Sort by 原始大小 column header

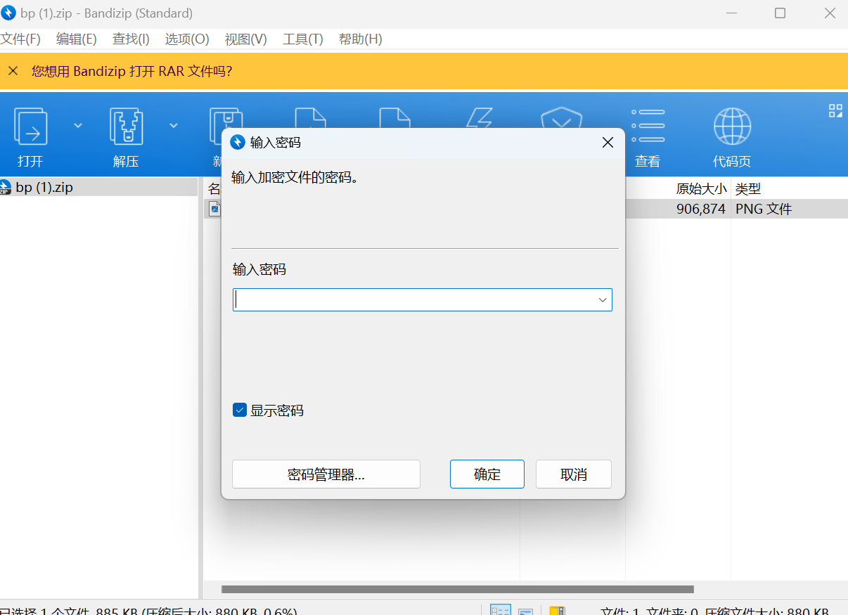[701, 188]
